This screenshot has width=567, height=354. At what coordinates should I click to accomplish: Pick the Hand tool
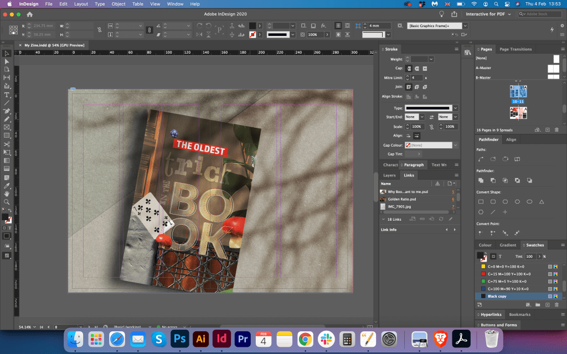pos(7,194)
